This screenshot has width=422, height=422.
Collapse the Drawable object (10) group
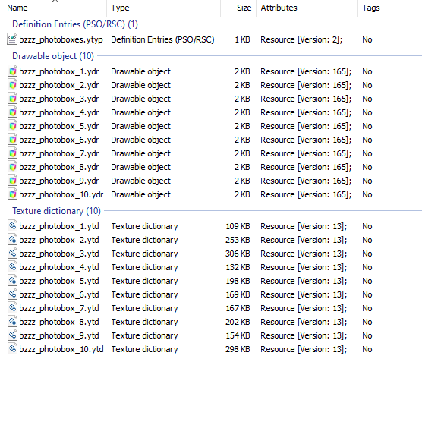53,56
